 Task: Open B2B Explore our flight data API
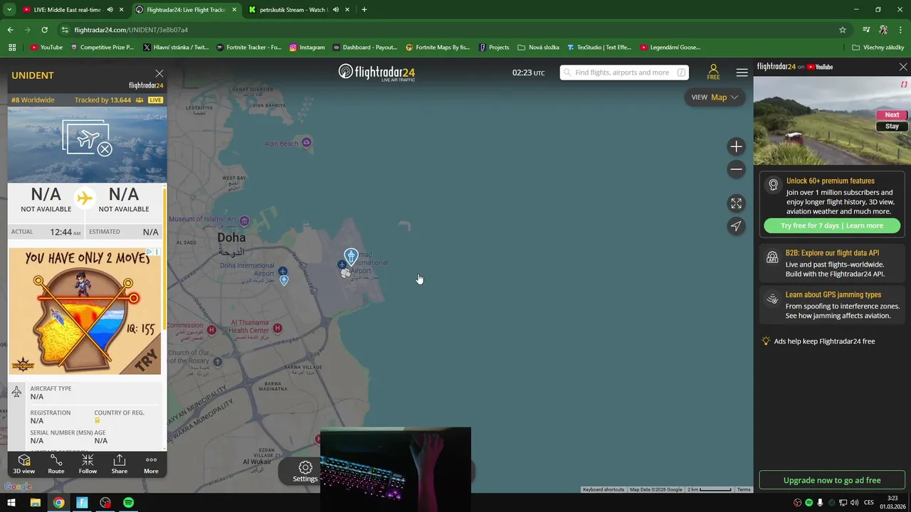[x=832, y=263]
